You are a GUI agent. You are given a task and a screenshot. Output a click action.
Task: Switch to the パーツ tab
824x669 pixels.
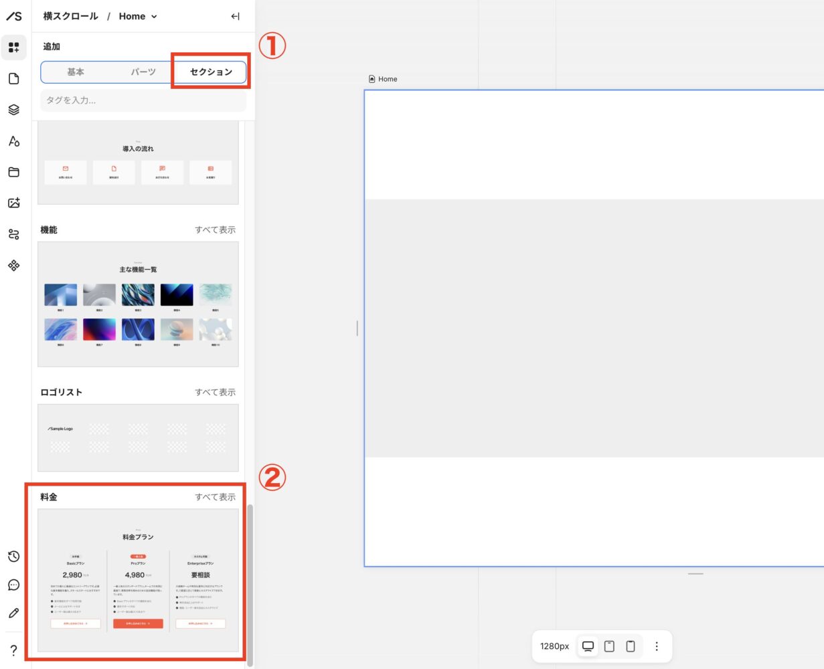coord(143,72)
